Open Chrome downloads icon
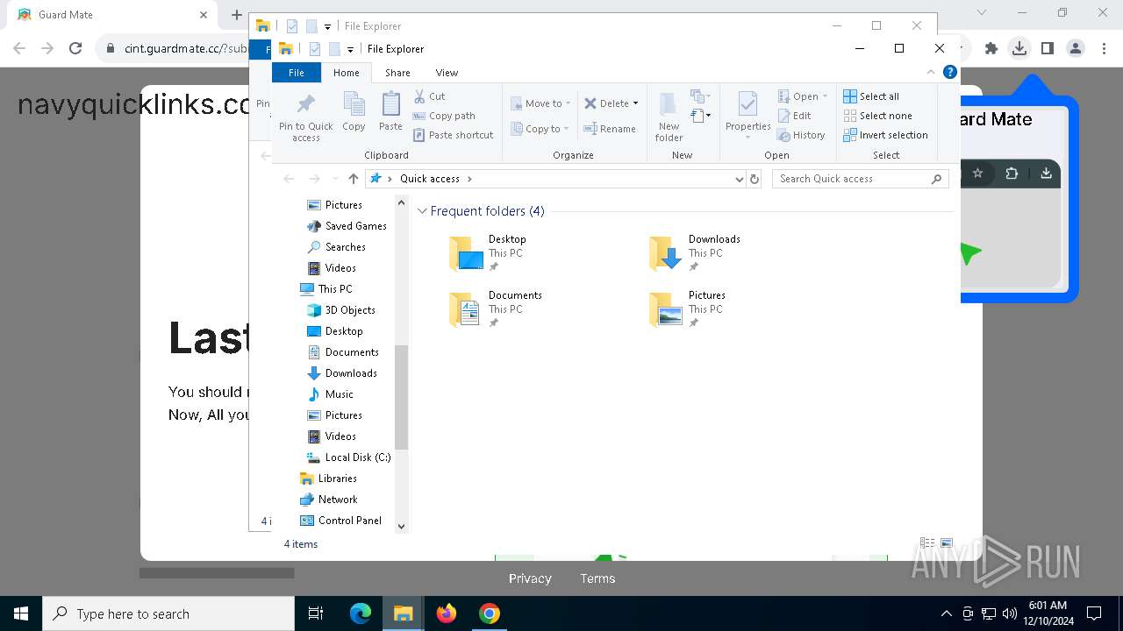This screenshot has height=631, width=1123. tap(1019, 48)
